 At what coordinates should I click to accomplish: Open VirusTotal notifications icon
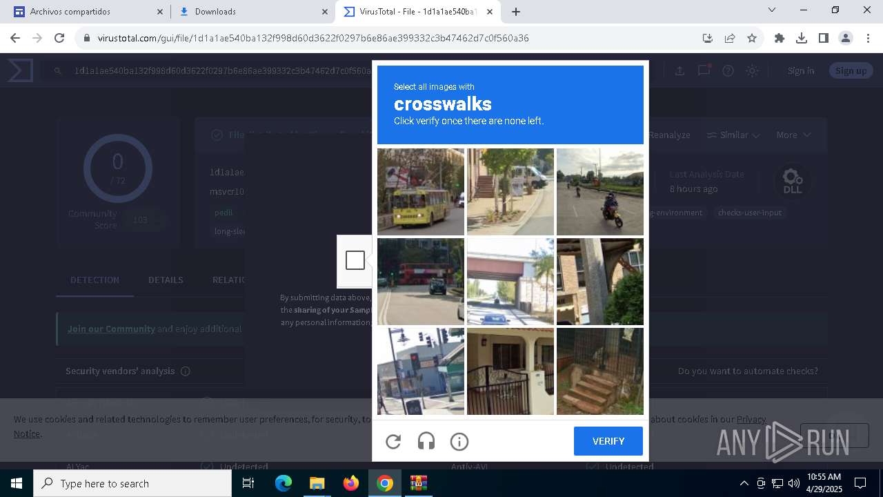coord(704,70)
